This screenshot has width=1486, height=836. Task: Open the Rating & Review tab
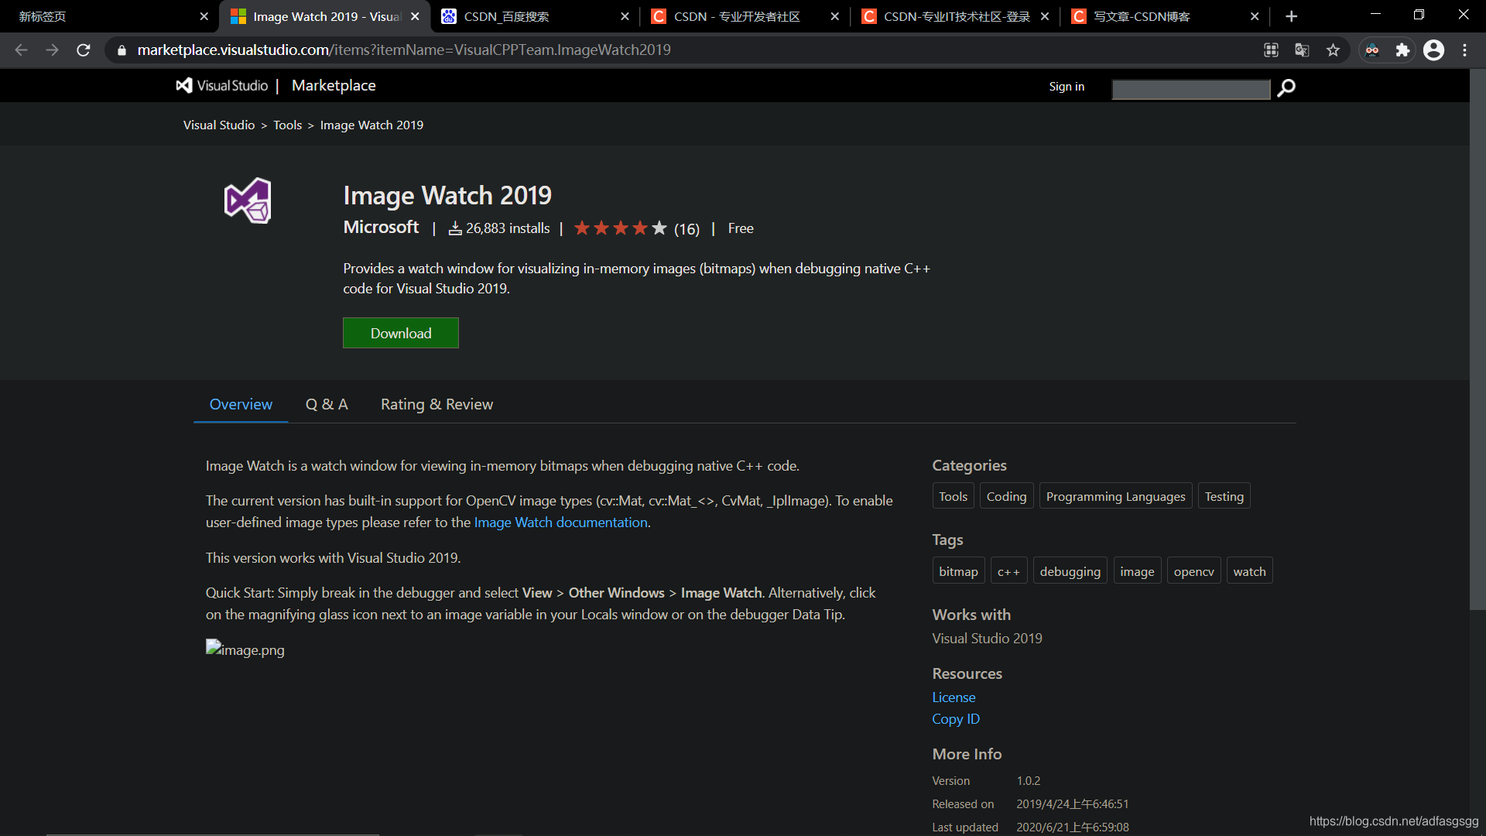[x=437, y=404]
